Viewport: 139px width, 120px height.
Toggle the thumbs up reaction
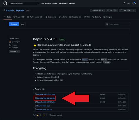point(39,115)
